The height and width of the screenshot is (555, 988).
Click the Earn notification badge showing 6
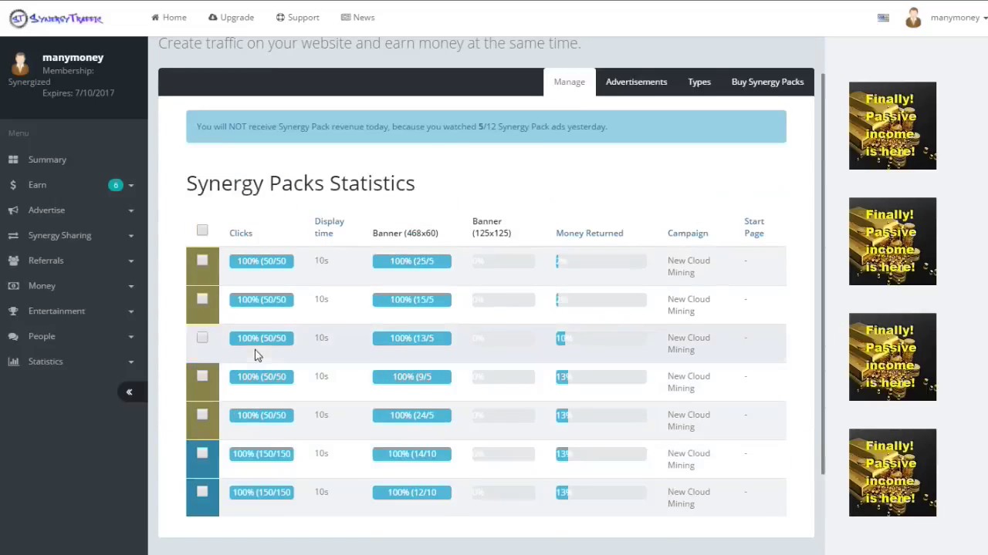(x=115, y=185)
